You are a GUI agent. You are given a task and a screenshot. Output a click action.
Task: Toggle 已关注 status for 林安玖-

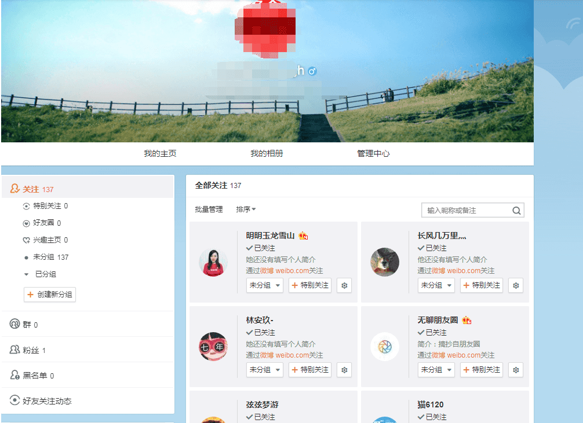[261, 333]
